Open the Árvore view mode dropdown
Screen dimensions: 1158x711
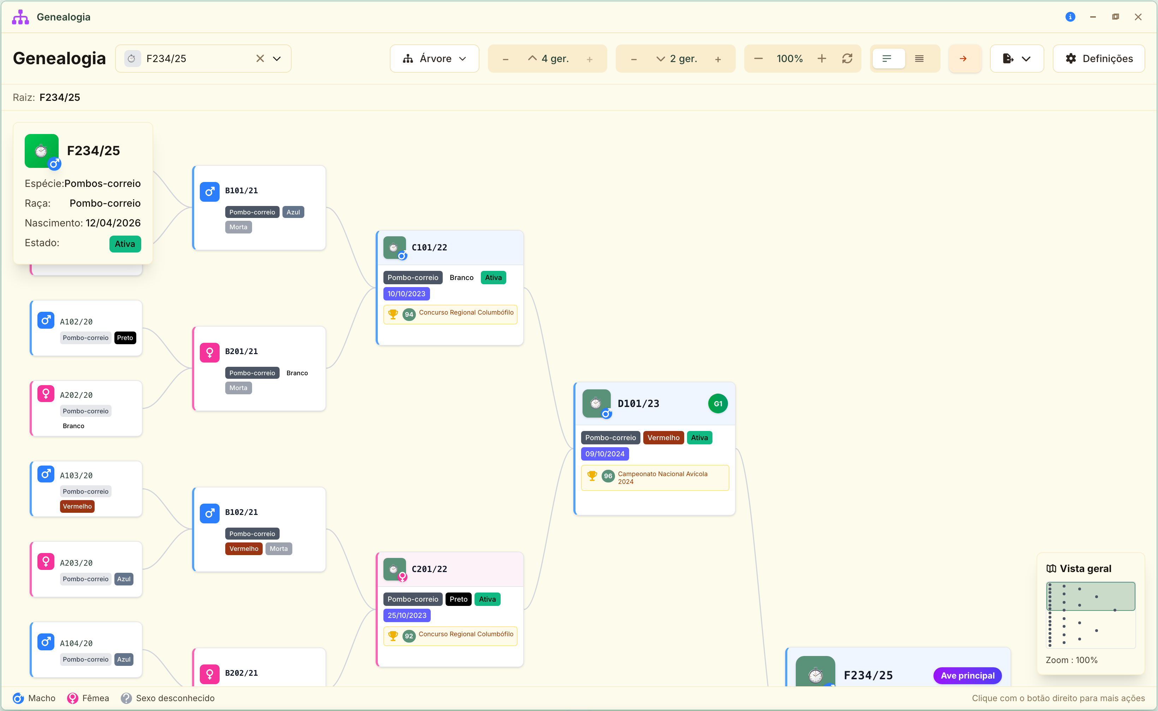tap(434, 58)
